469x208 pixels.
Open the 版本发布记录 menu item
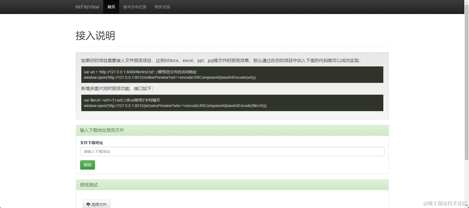135,7
